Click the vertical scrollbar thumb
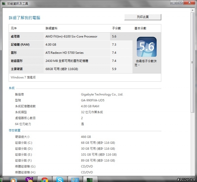The width and height of the screenshot is (197, 182). [x=192, y=62]
